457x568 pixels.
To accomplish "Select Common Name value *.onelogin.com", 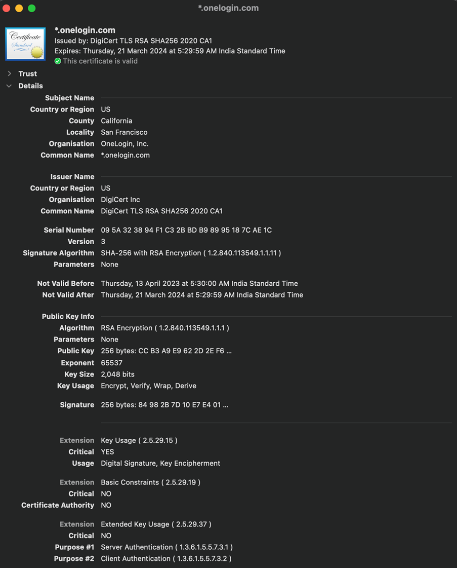I will 125,155.
